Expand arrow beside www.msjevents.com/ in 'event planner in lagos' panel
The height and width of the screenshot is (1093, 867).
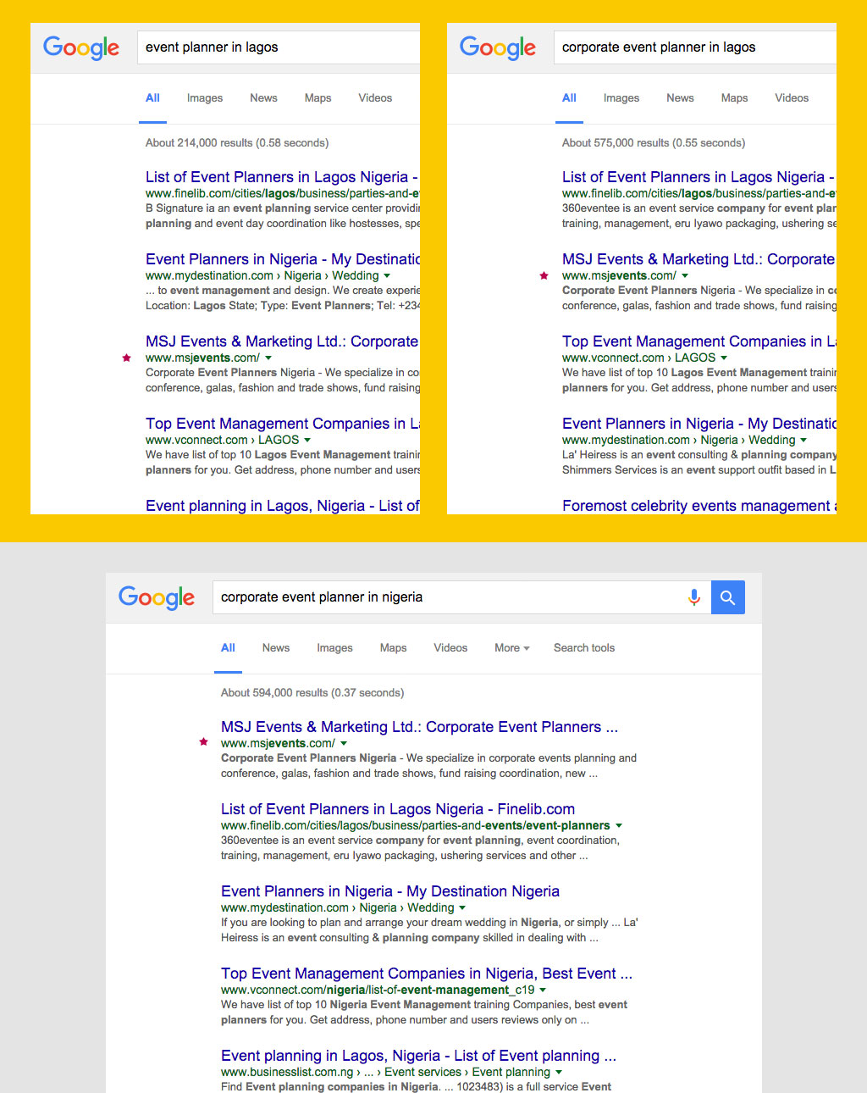click(x=268, y=358)
